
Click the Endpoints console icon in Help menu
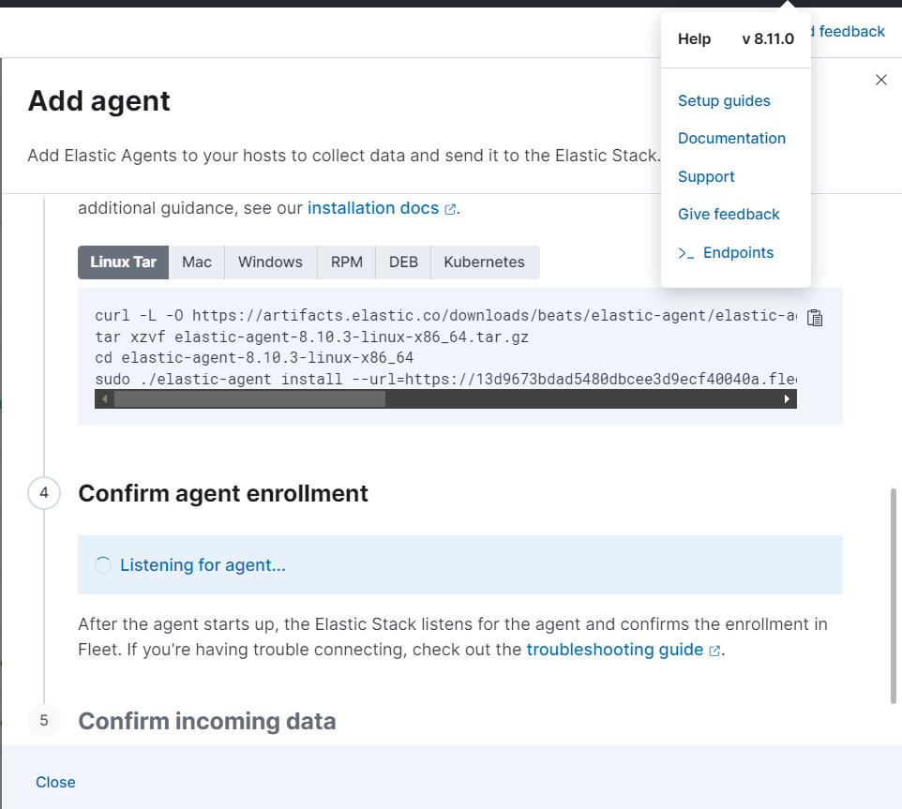pyautogui.click(x=685, y=252)
